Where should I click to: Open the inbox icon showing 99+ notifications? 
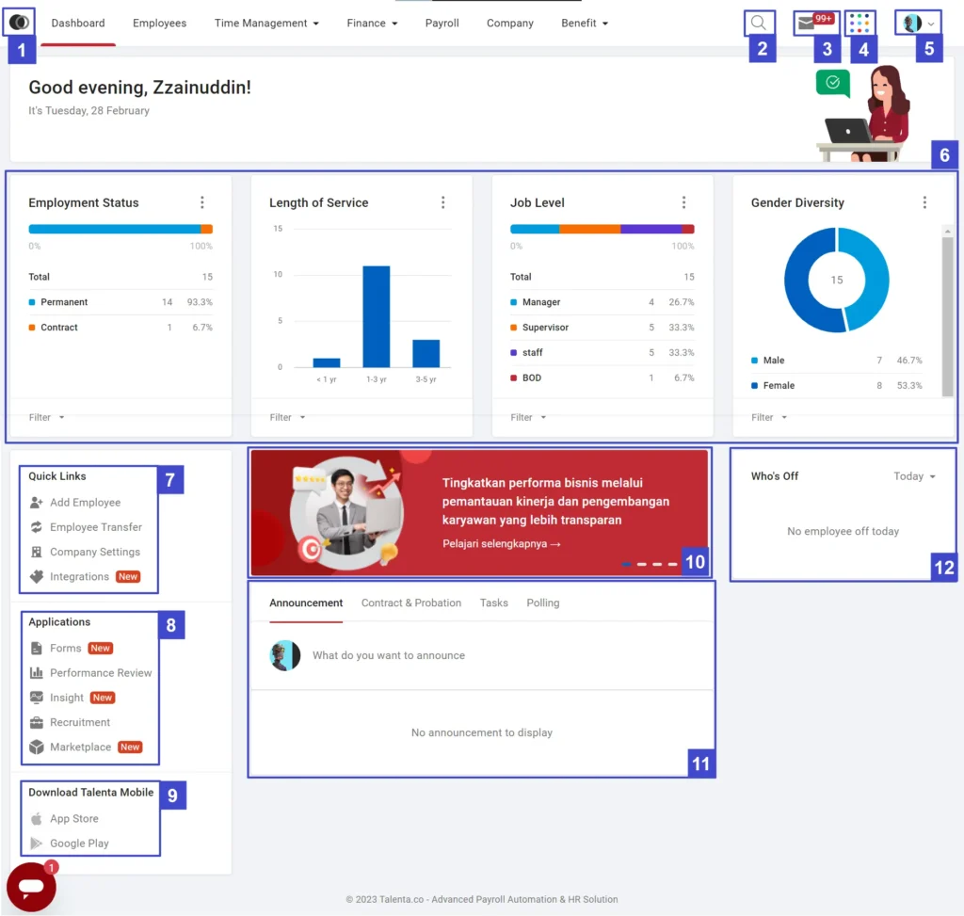(x=811, y=23)
